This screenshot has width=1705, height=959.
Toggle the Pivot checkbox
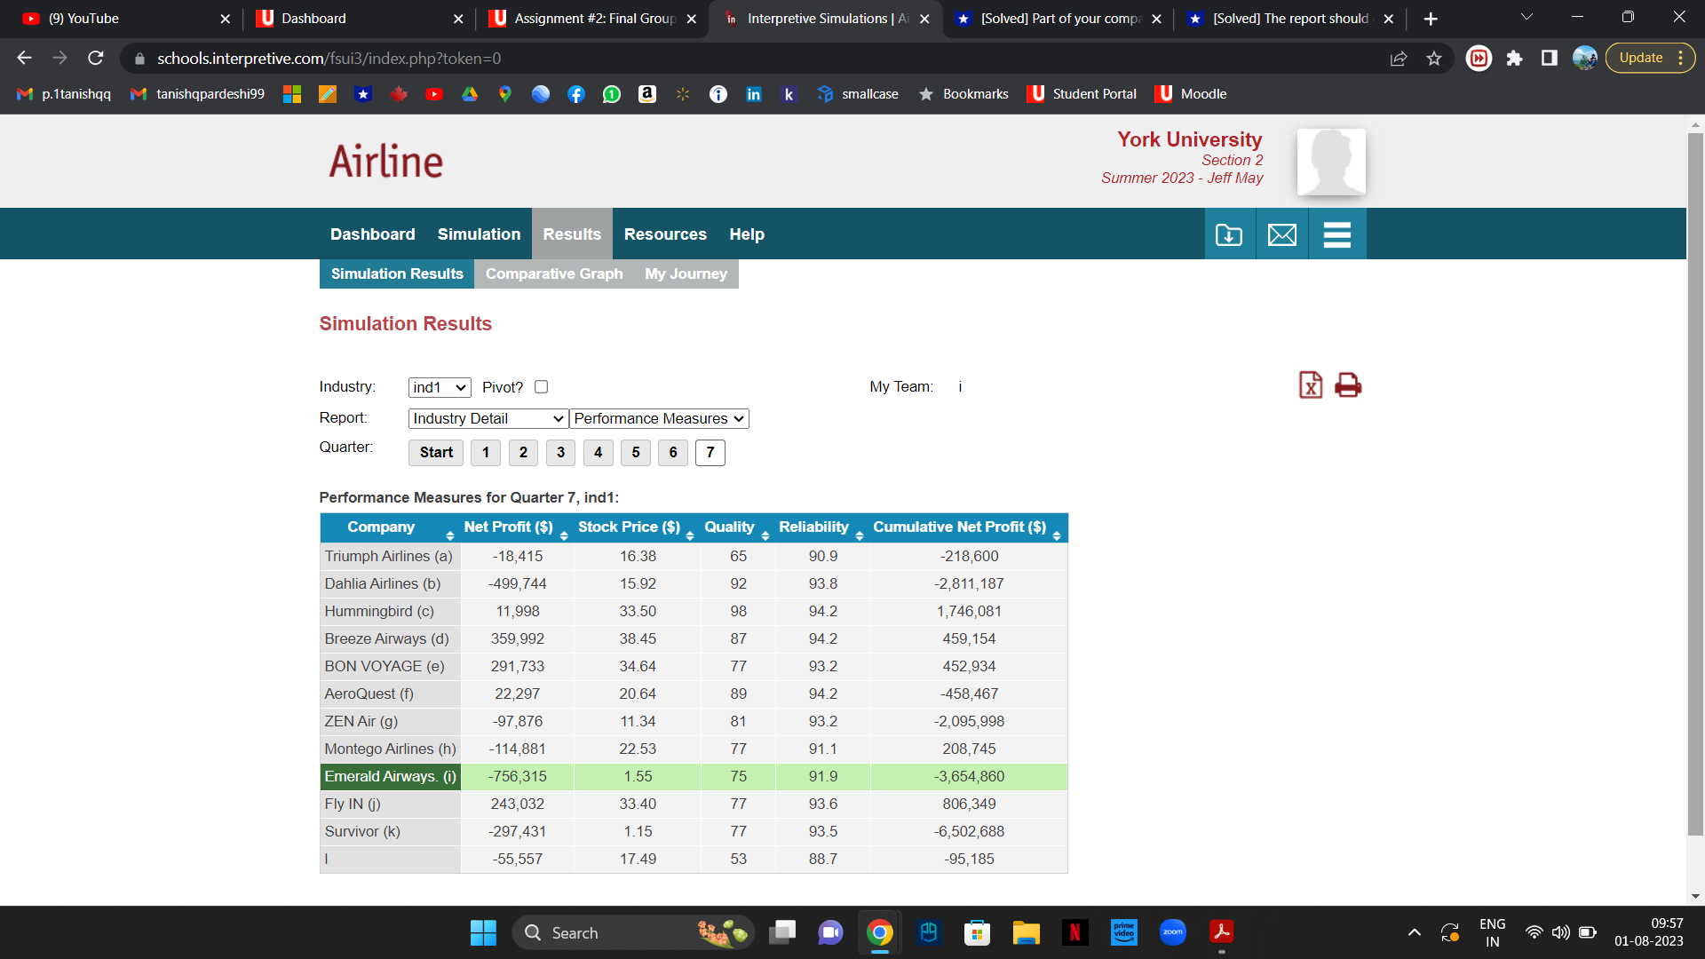click(x=541, y=387)
